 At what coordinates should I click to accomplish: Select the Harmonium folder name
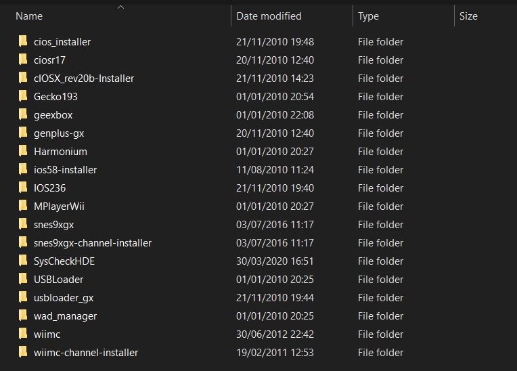(60, 152)
